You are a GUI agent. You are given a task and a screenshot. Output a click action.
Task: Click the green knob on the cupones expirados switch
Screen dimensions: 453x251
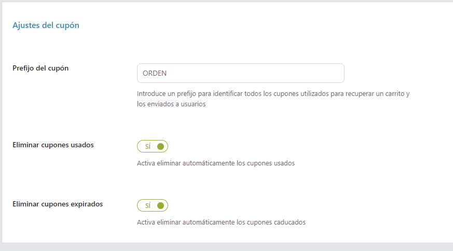pos(160,206)
